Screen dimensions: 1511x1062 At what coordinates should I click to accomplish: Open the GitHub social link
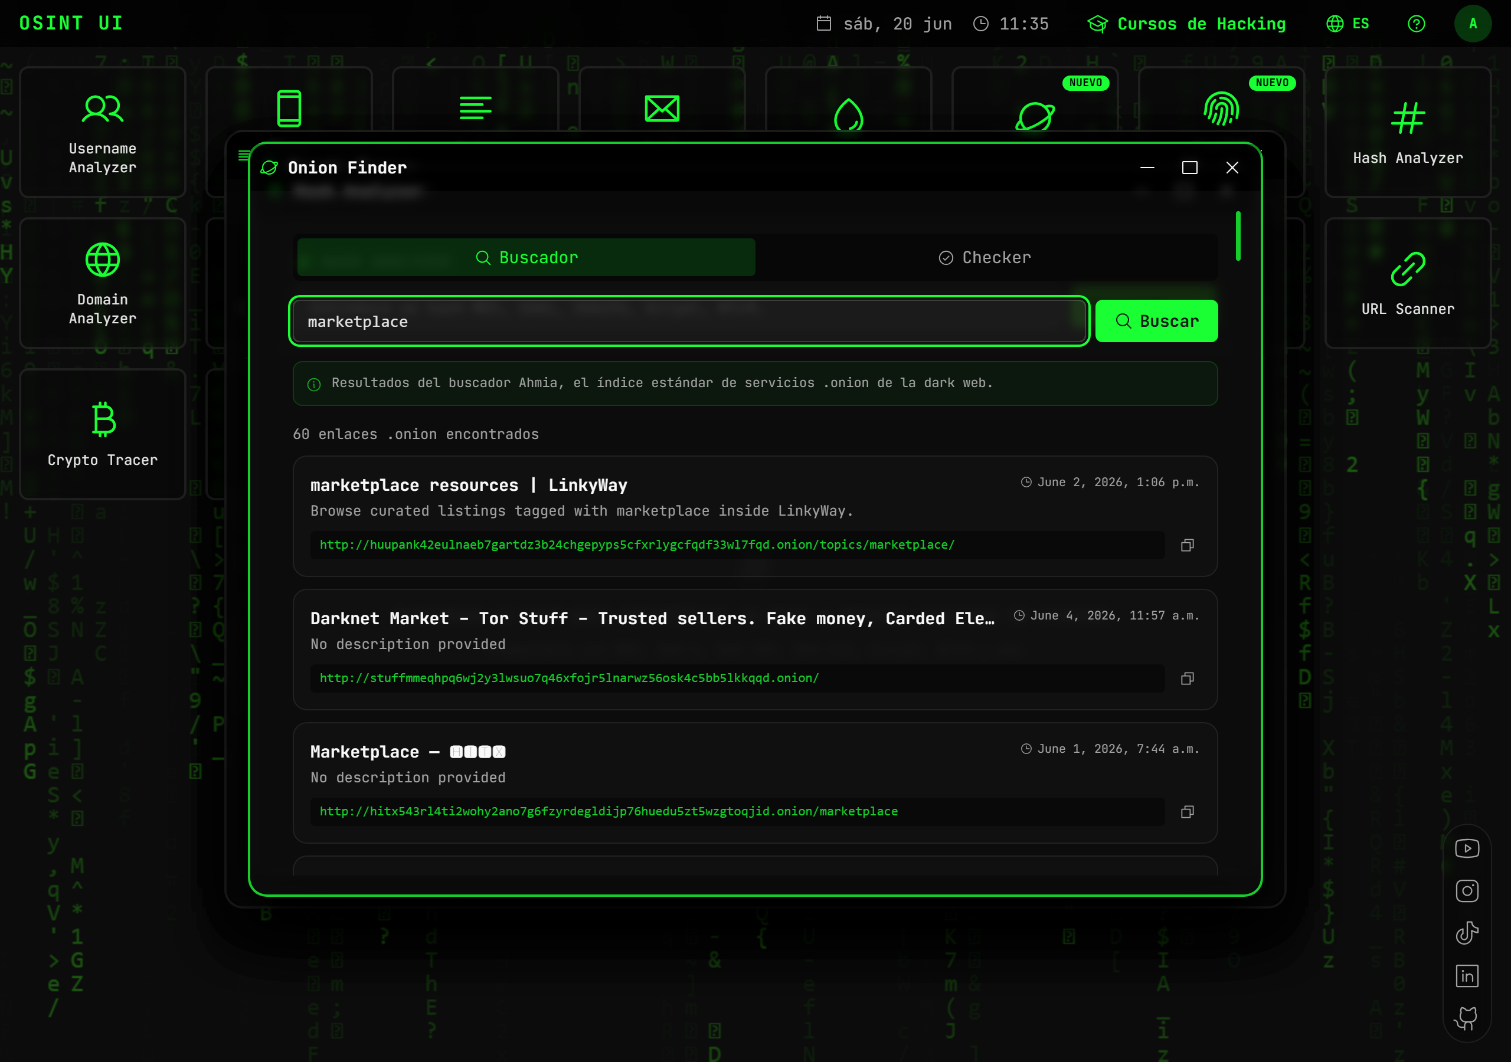(x=1467, y=1018)
